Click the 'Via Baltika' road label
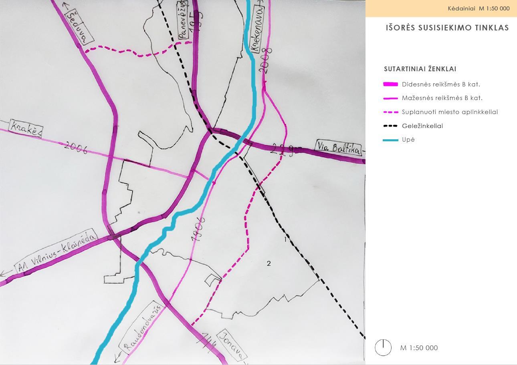Screen dimensions: 517x365 coord(338,148)
